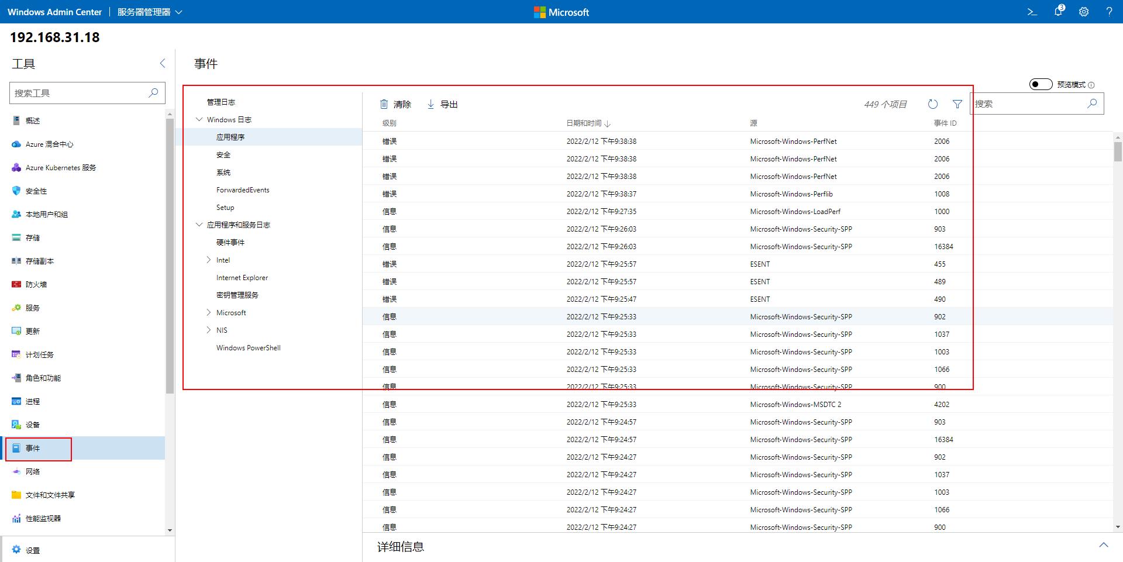
Task: Sort by 级别 column header
Action: pos(390,123)
